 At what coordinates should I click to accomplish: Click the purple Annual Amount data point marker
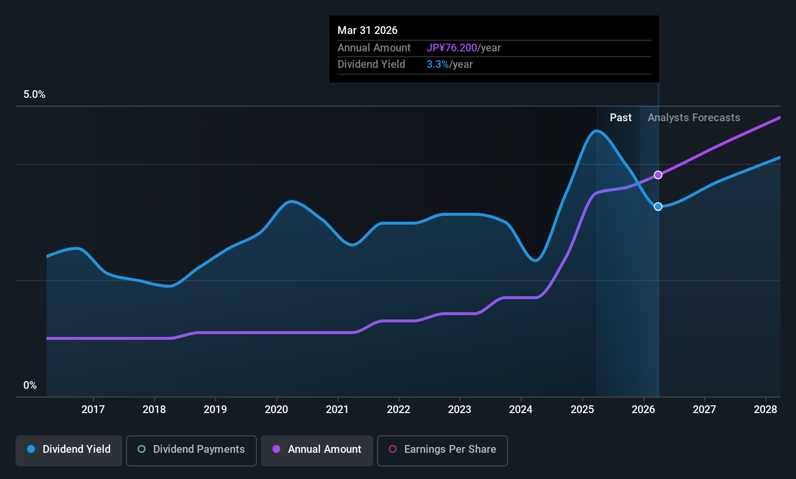click(x=658, y=175)
